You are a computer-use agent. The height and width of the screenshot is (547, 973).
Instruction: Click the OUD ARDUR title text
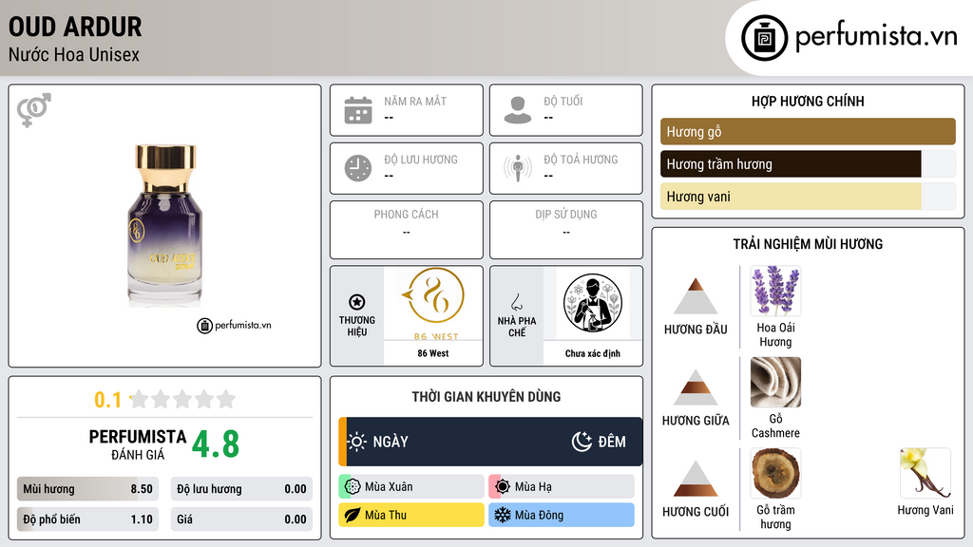75,27
